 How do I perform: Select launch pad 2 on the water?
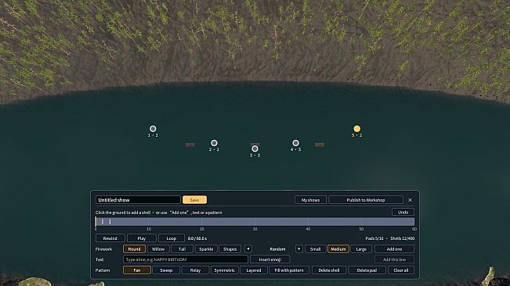pyautogui.click(x=214, y=143)
